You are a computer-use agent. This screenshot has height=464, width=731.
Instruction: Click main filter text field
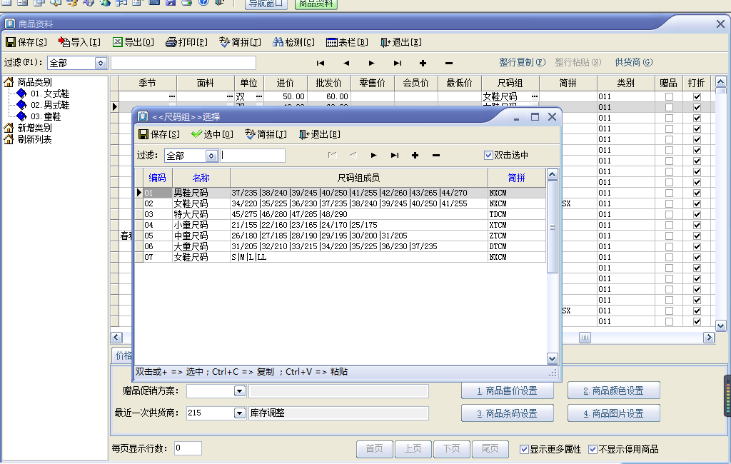coord(183,63)
